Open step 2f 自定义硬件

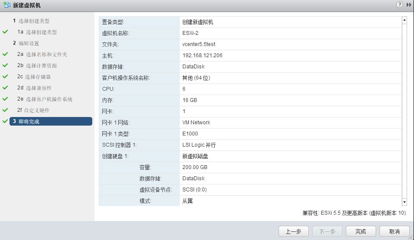33,110
